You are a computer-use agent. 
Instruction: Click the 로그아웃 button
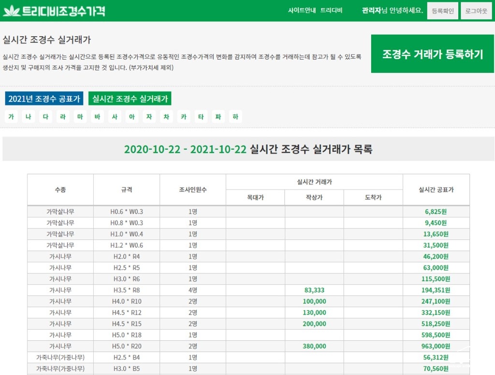coord(476,11)
